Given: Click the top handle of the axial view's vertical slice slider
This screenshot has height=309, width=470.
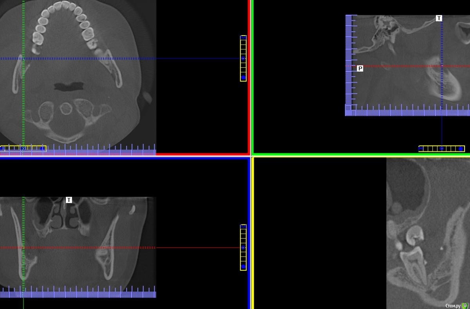Looking at the screenshot, I should (243, 38).
